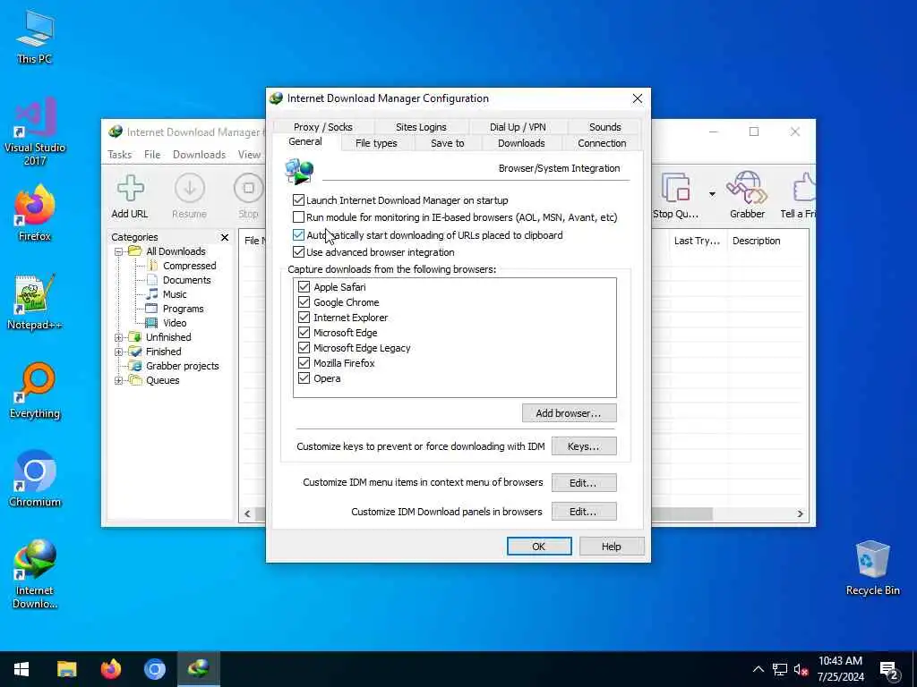Click the Add browser... button
The width and height of the screenshot is (917, 687).
[x=569, y=413]
